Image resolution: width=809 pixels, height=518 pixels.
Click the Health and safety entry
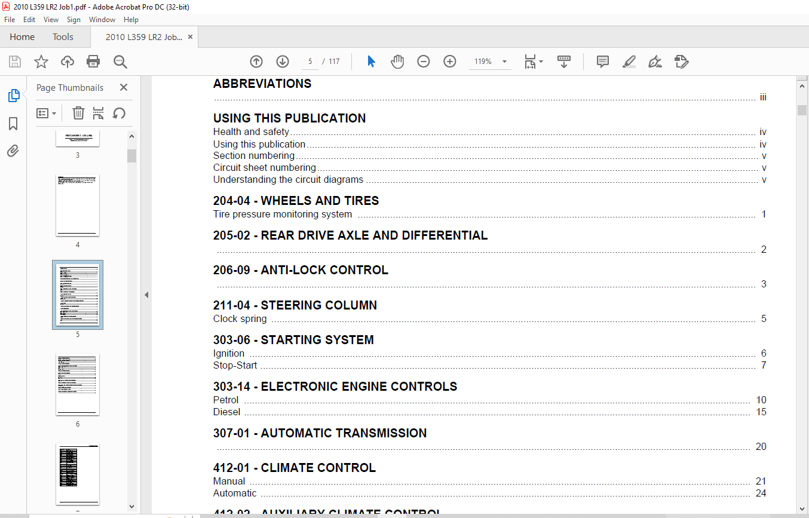[x=251, y=132]
